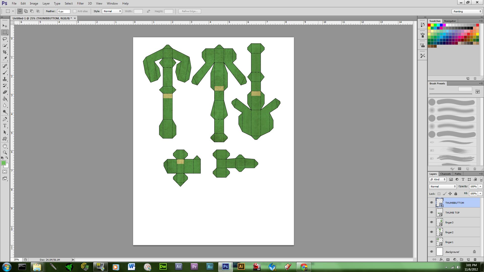Toggle the lock all button
484x272 pixels.
[x=456, y=194]
